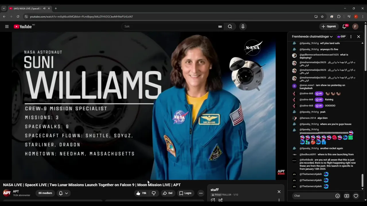Screen dimensions: 367x206
Task: Dislike the video with thumbs down
Action: [x=154, y=193]
